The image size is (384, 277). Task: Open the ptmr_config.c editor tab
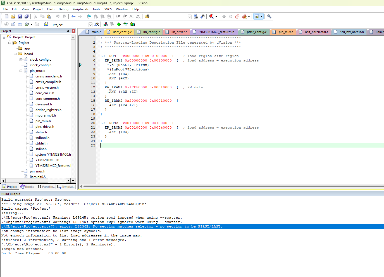point(254,32)
